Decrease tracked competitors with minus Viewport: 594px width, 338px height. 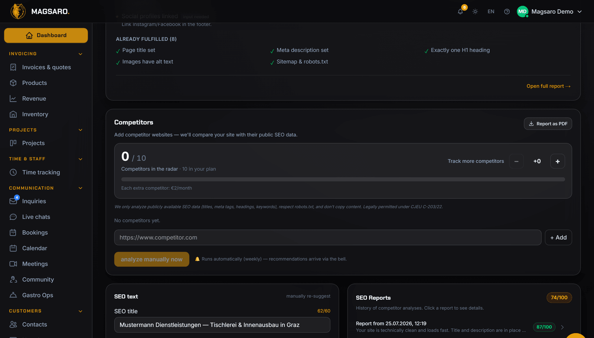click(516, 161)
